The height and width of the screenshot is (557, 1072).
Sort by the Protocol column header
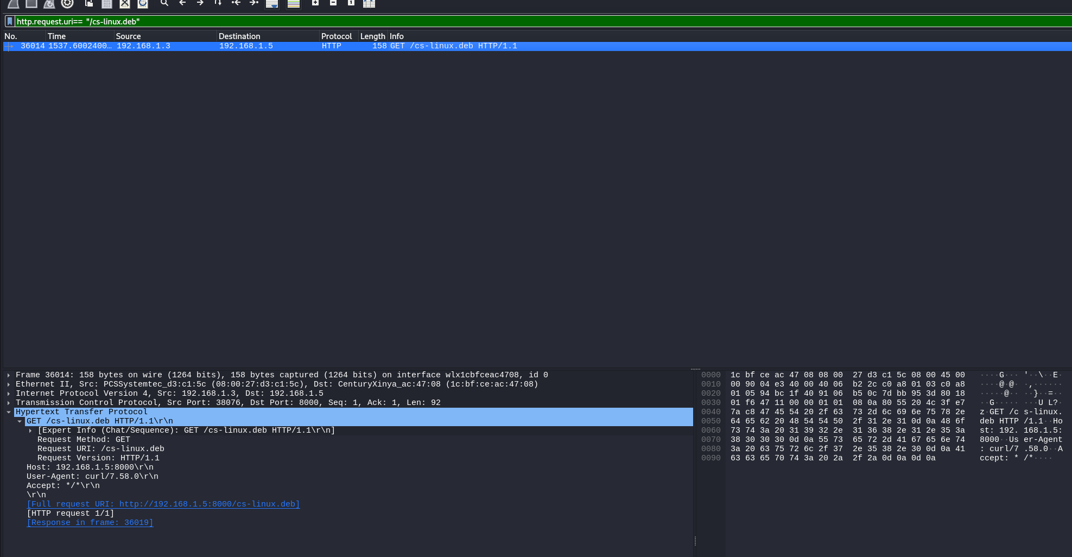339,36
